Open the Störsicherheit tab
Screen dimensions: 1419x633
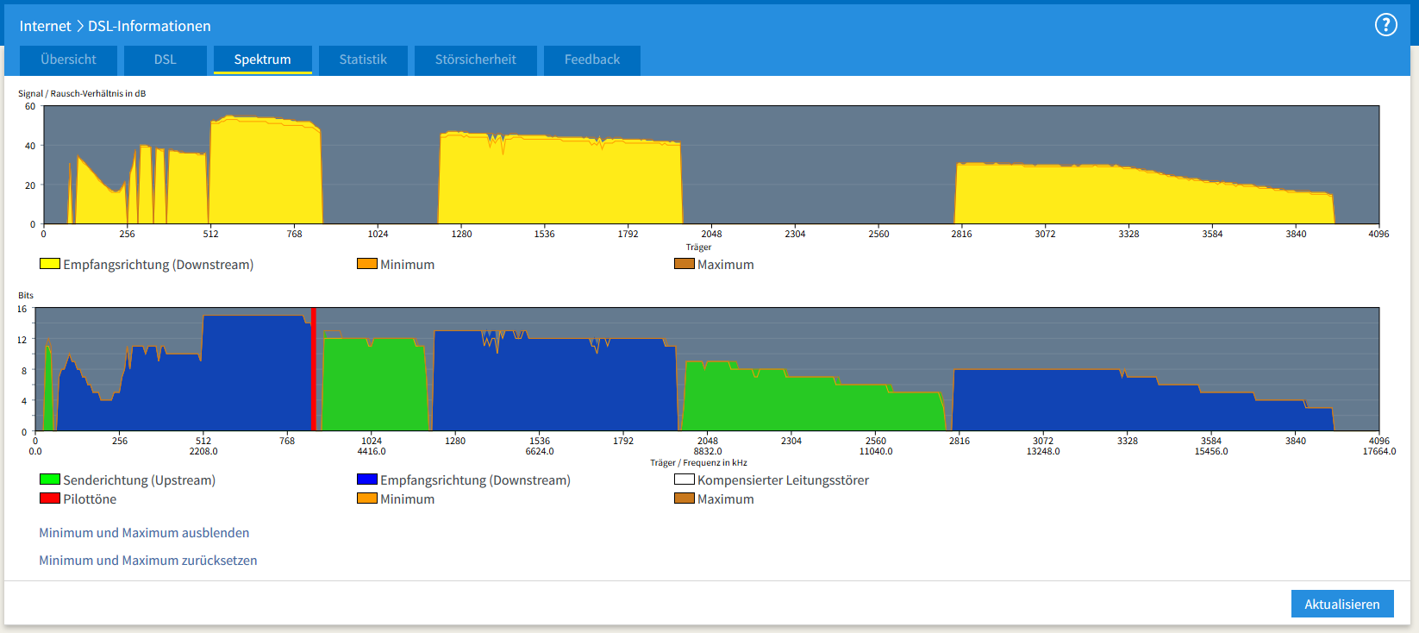[475, 60]
